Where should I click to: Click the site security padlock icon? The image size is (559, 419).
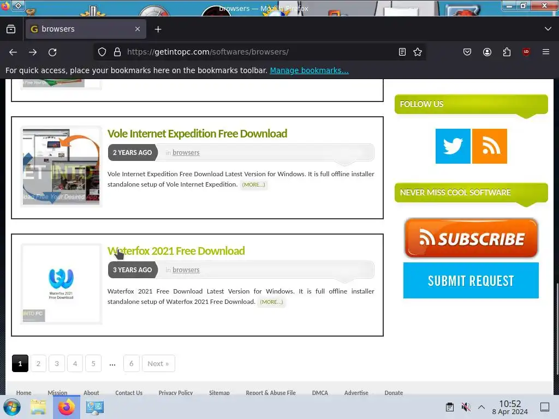[x=117, y=52]
